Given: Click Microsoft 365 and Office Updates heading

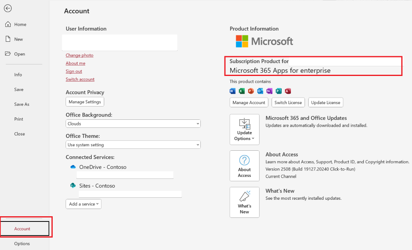Looking at the screenshot, I should [x=306, y=118].
